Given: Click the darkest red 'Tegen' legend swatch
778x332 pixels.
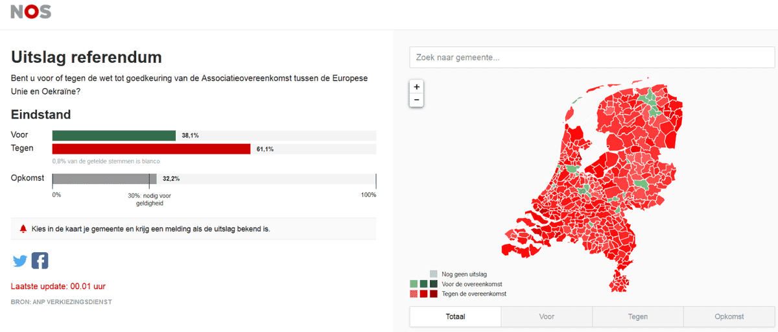Looking at the screenshot, I should (433, 294).
